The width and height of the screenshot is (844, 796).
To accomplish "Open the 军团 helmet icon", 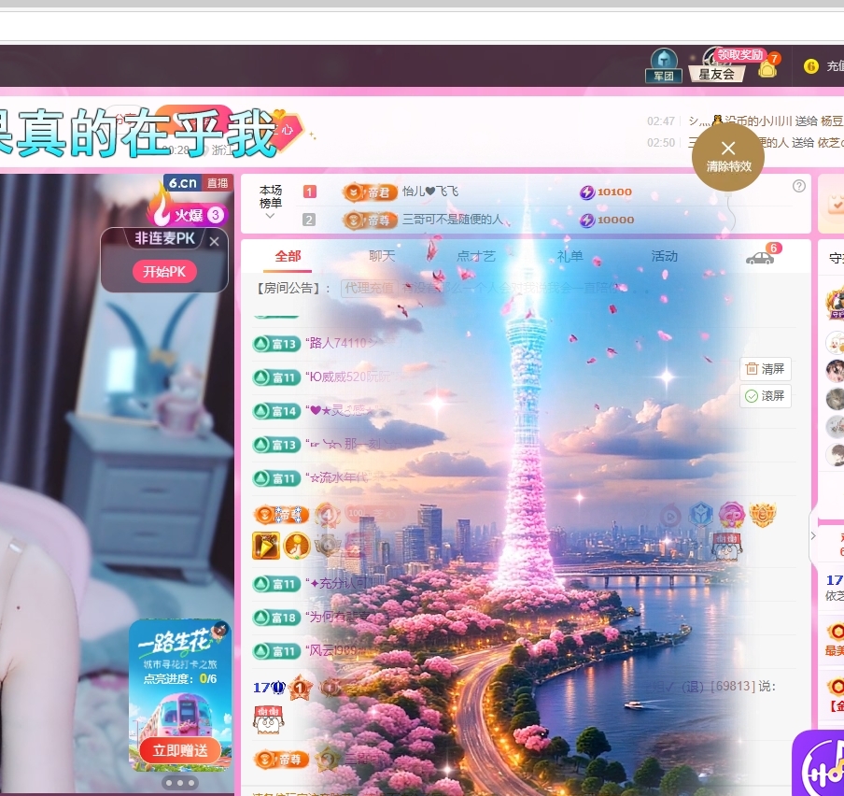I will pyautogui.click(x=664, y=65).
